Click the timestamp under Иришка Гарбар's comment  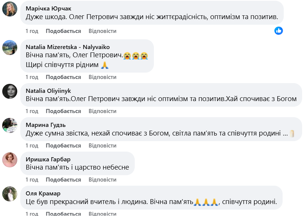tap(32, 180)
